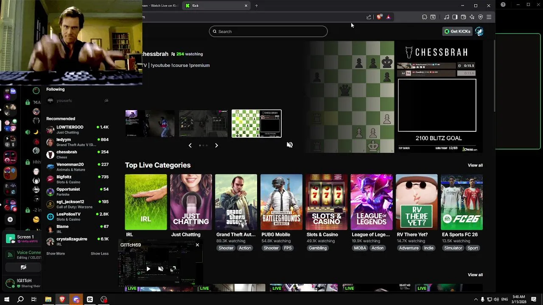The image size is (543, 305).
Task: Open ledyym channel in recommended list
Action: pos(77,142)
